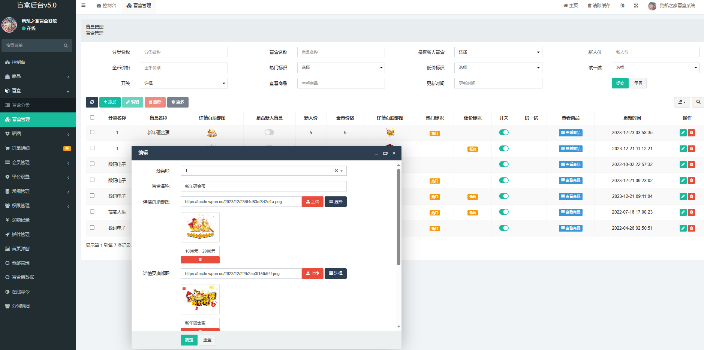Enable the 是否新人盲盒 switch in the first row
This screenshot has height=350, width=704.
[269, 132]
